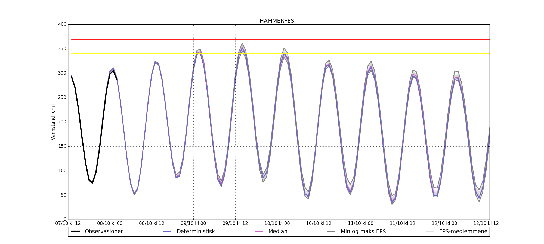The width and height of the screenshot is (544, 244).
Task: Click the yellow horizontal threshold line
Action: [x=280, y=54]
